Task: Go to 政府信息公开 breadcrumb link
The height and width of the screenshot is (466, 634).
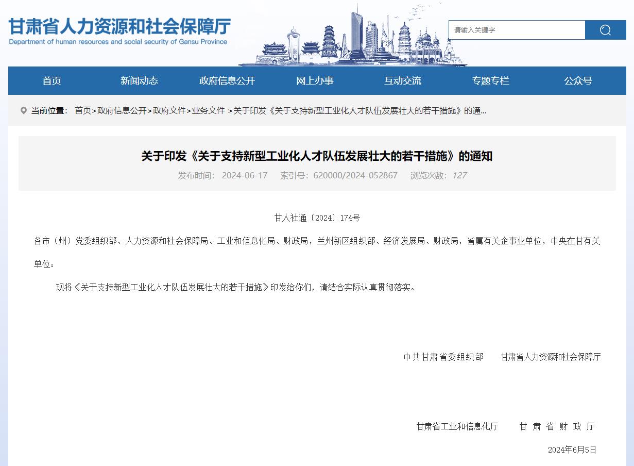Action: tap(122, 110)
